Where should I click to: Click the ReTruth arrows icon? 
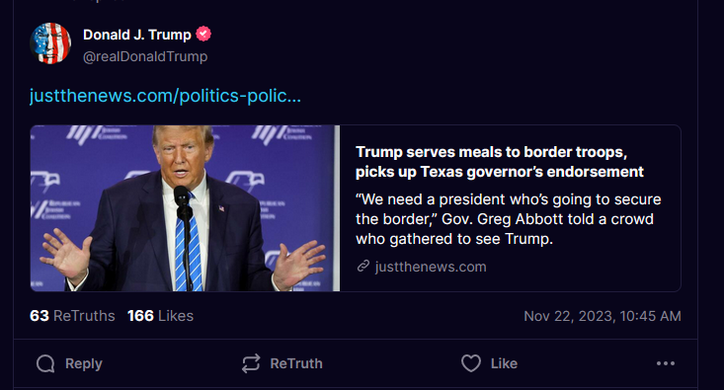coord(251,363)
